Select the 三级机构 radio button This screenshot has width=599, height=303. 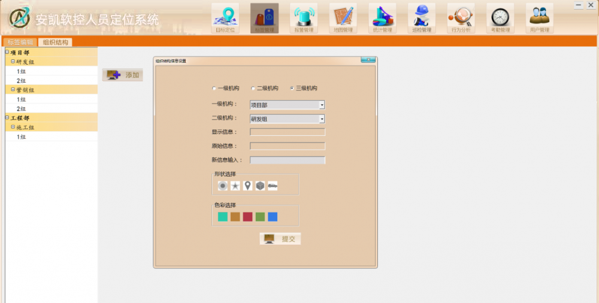tap(292, 89)
